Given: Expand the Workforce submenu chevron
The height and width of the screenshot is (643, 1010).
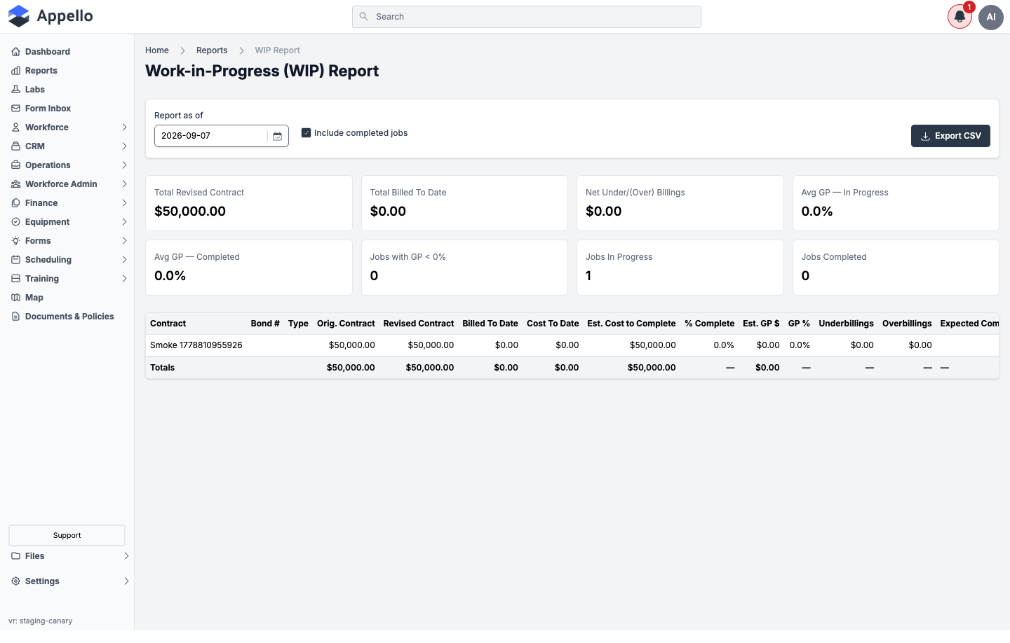Looking at the screenshot, I should tap(124, 127).
